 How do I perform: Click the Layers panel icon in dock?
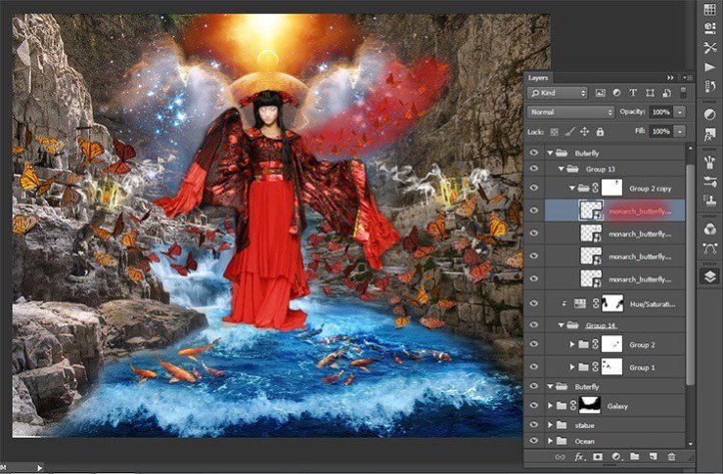click(x=710, y=277)
